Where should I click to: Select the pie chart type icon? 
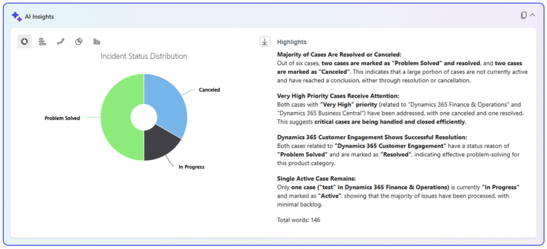point(79,41)
